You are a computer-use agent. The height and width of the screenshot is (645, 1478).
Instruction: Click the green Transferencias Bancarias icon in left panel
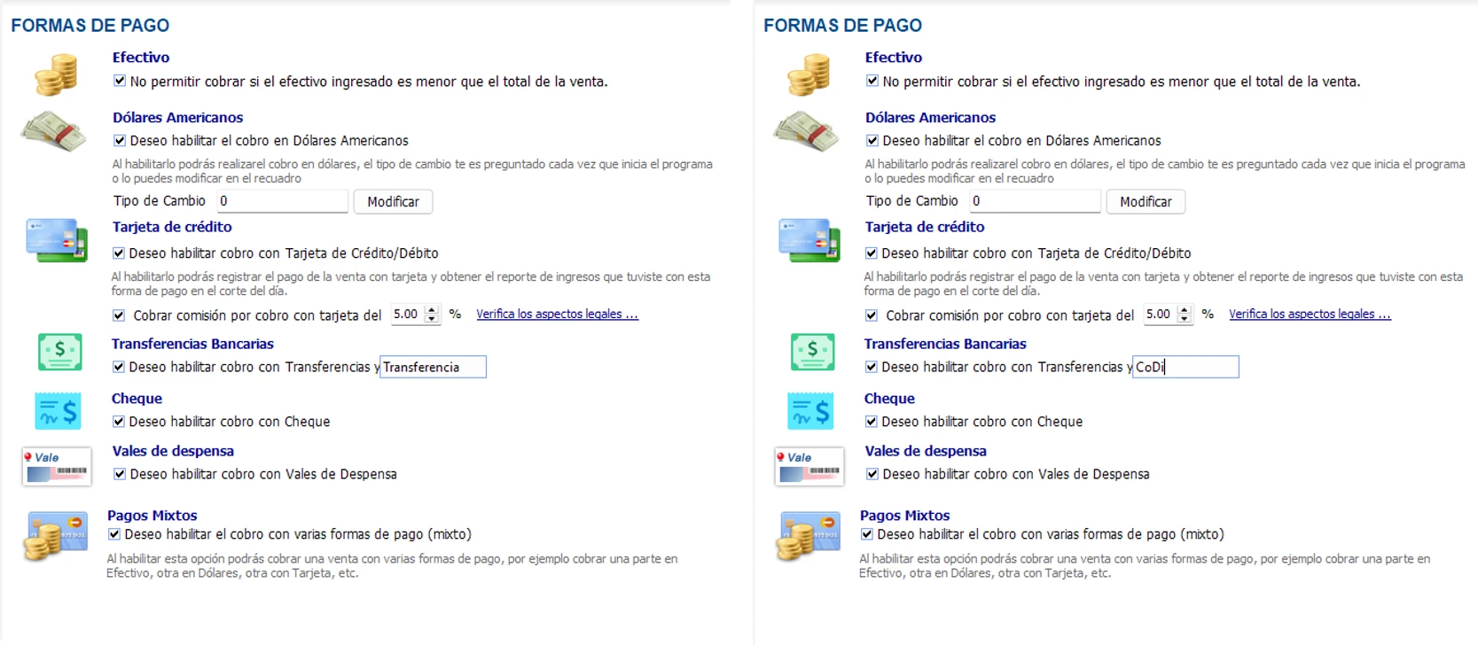[x=60, y=352]
